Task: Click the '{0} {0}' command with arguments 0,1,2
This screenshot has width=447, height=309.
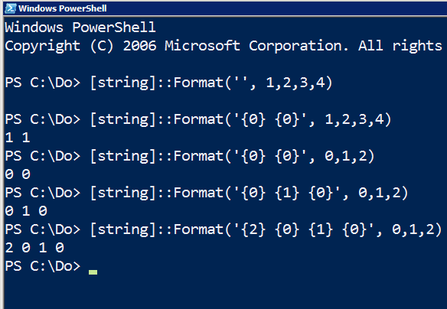Action: pos(190,156)
